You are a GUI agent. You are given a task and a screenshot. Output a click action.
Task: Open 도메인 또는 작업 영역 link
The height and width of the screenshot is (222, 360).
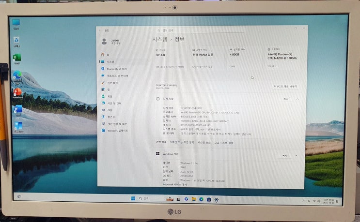[182, 142]
